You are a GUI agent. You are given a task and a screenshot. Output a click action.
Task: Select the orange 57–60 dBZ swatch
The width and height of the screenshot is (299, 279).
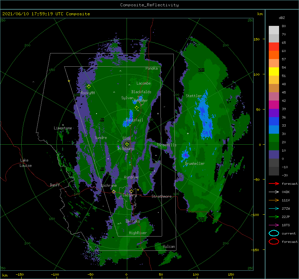click(x=274, y=55)
